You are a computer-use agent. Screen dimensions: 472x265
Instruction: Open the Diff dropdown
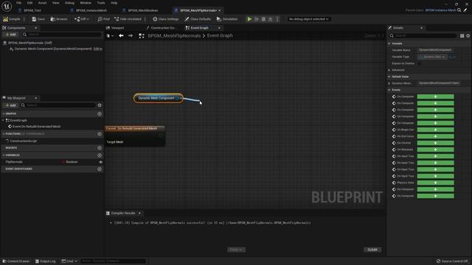coord(82,19)
